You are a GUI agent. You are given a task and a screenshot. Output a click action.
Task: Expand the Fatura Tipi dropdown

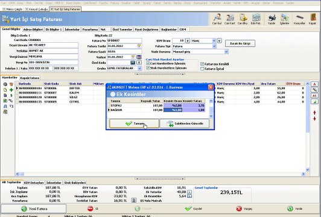(214, 46)
